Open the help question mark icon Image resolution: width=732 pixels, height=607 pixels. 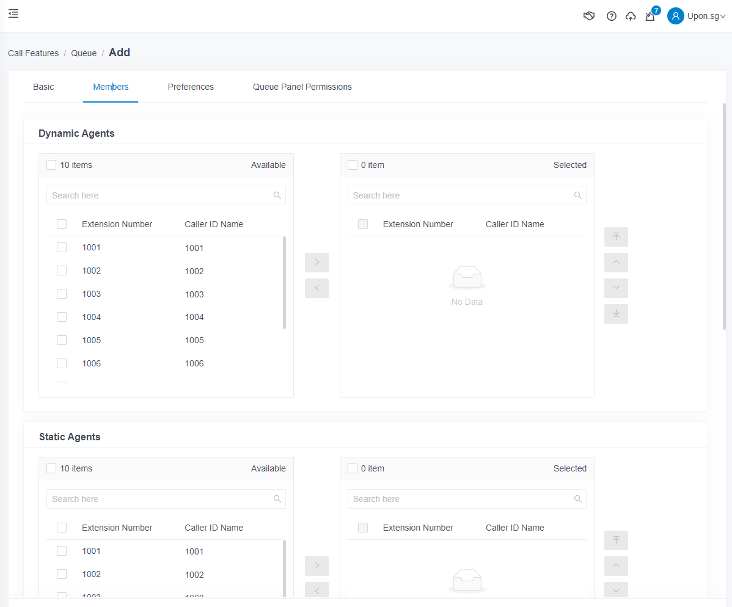coord(611,16)
